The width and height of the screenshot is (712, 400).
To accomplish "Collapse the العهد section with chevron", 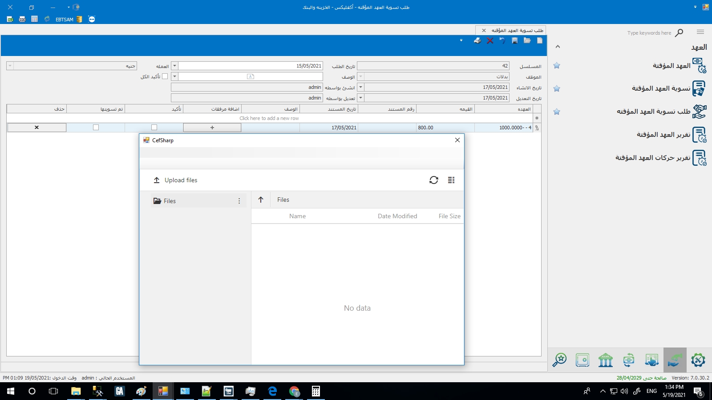I will pyautogui.click(x=558, y=47).
